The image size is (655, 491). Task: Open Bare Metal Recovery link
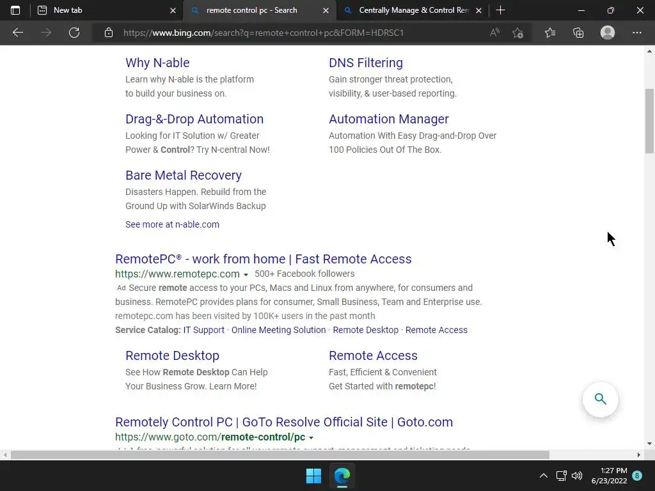tap(184, 175)
